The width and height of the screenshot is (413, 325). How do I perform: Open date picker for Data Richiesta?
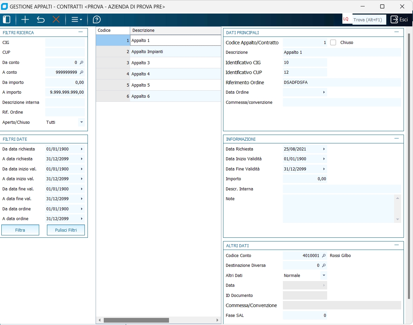click(x=324, y=149)
